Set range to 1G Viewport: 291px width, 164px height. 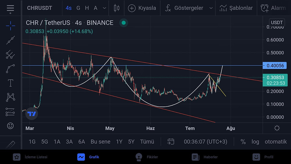(32, 142)
